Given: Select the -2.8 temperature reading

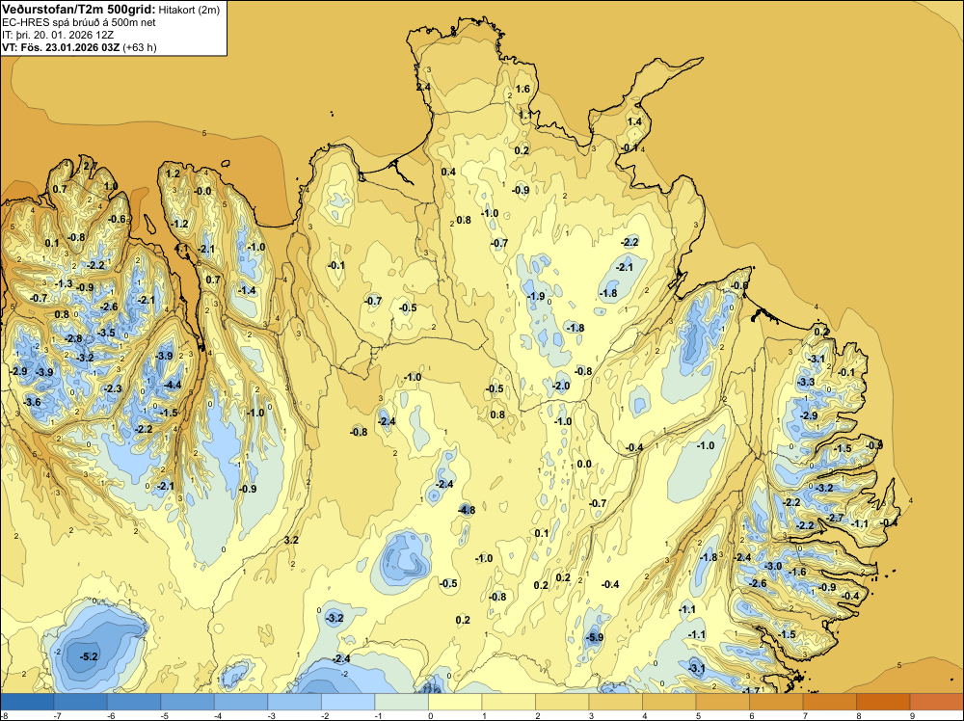Looking at the screenshot, I should click(73, 338).
